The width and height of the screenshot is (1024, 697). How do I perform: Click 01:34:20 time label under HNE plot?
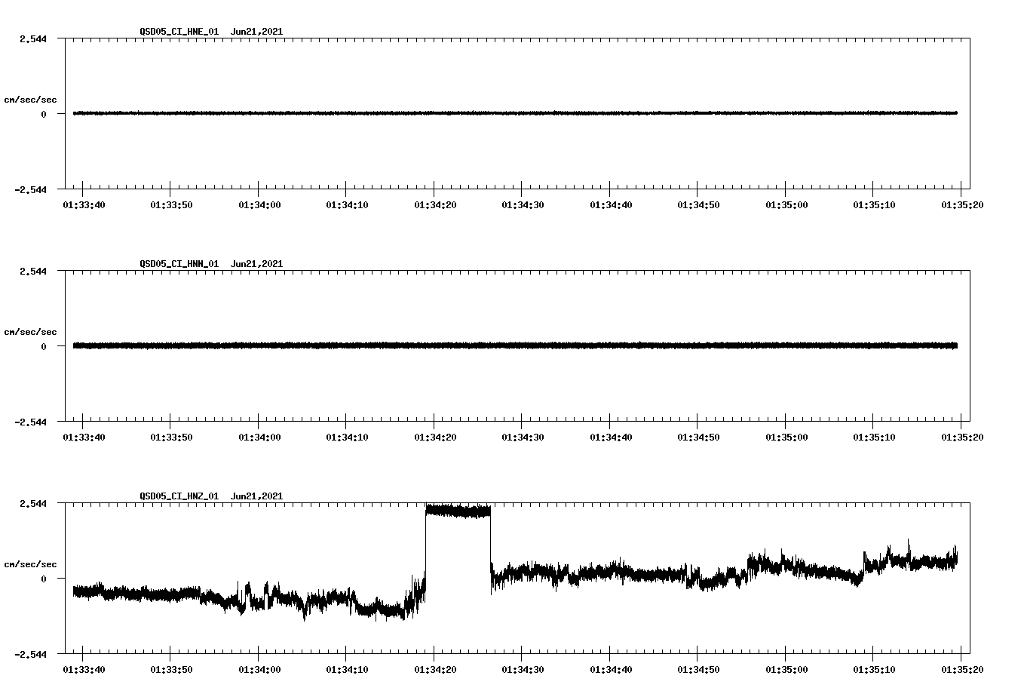click(x=435, y=204)
